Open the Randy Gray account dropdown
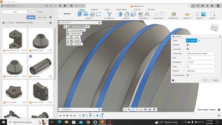Screen dimensions: 222x125 [x=11, y=6]
